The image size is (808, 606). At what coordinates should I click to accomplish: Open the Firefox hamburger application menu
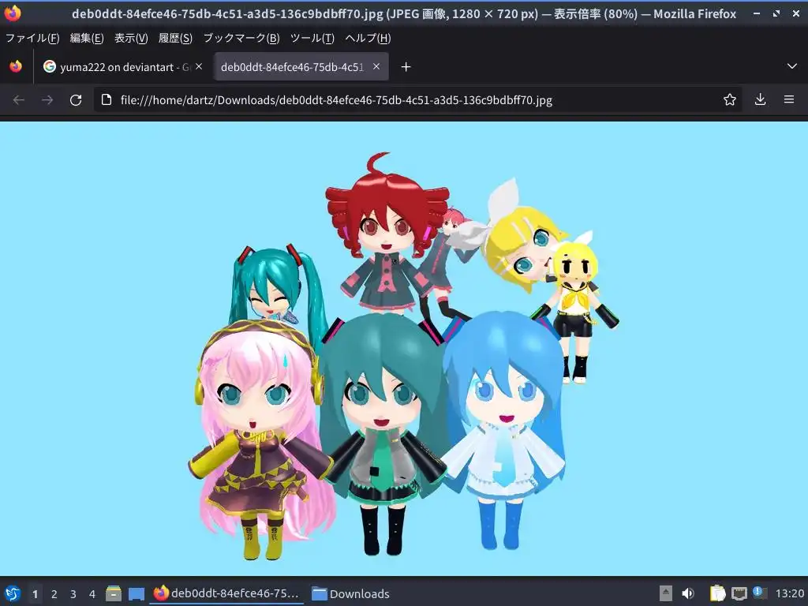[789, 99]
